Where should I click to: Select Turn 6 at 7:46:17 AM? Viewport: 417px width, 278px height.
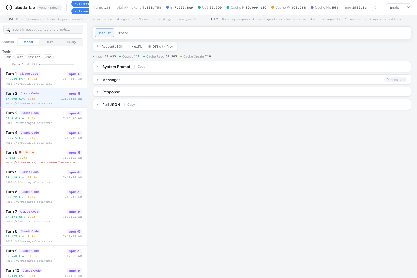tap(43, 196)
